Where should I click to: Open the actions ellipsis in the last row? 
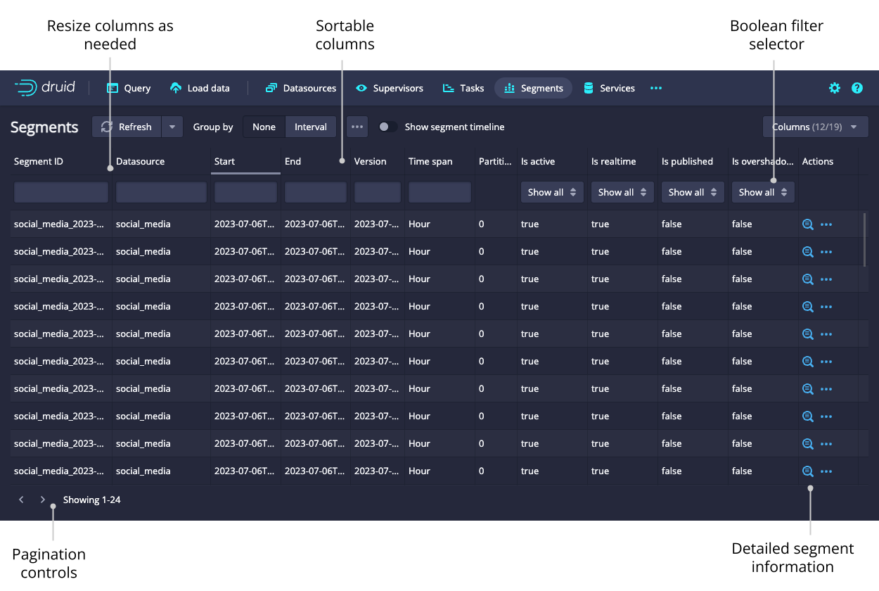(826, 471)
